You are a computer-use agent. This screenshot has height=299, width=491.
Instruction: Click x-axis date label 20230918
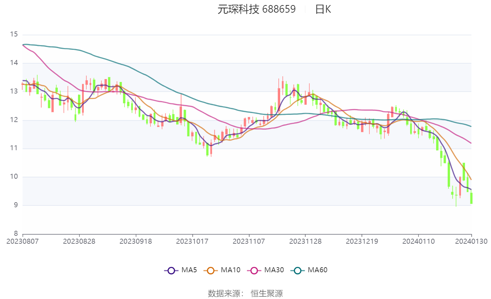[136, 241]
